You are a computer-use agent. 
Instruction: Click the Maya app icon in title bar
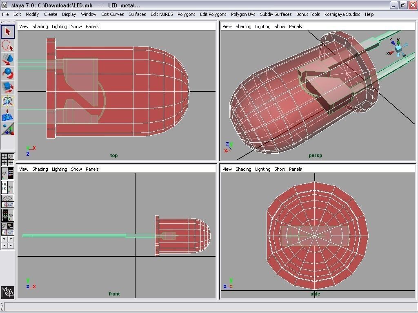[4, 5]
